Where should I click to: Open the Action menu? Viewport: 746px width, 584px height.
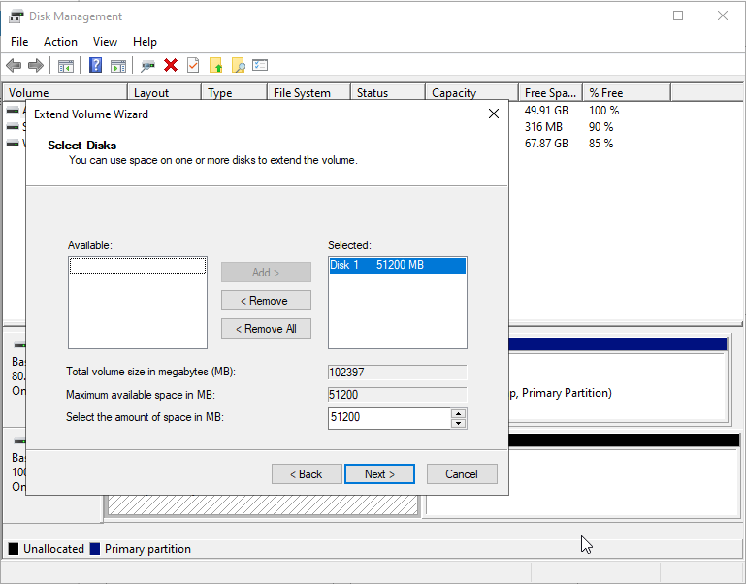[60, 42]
